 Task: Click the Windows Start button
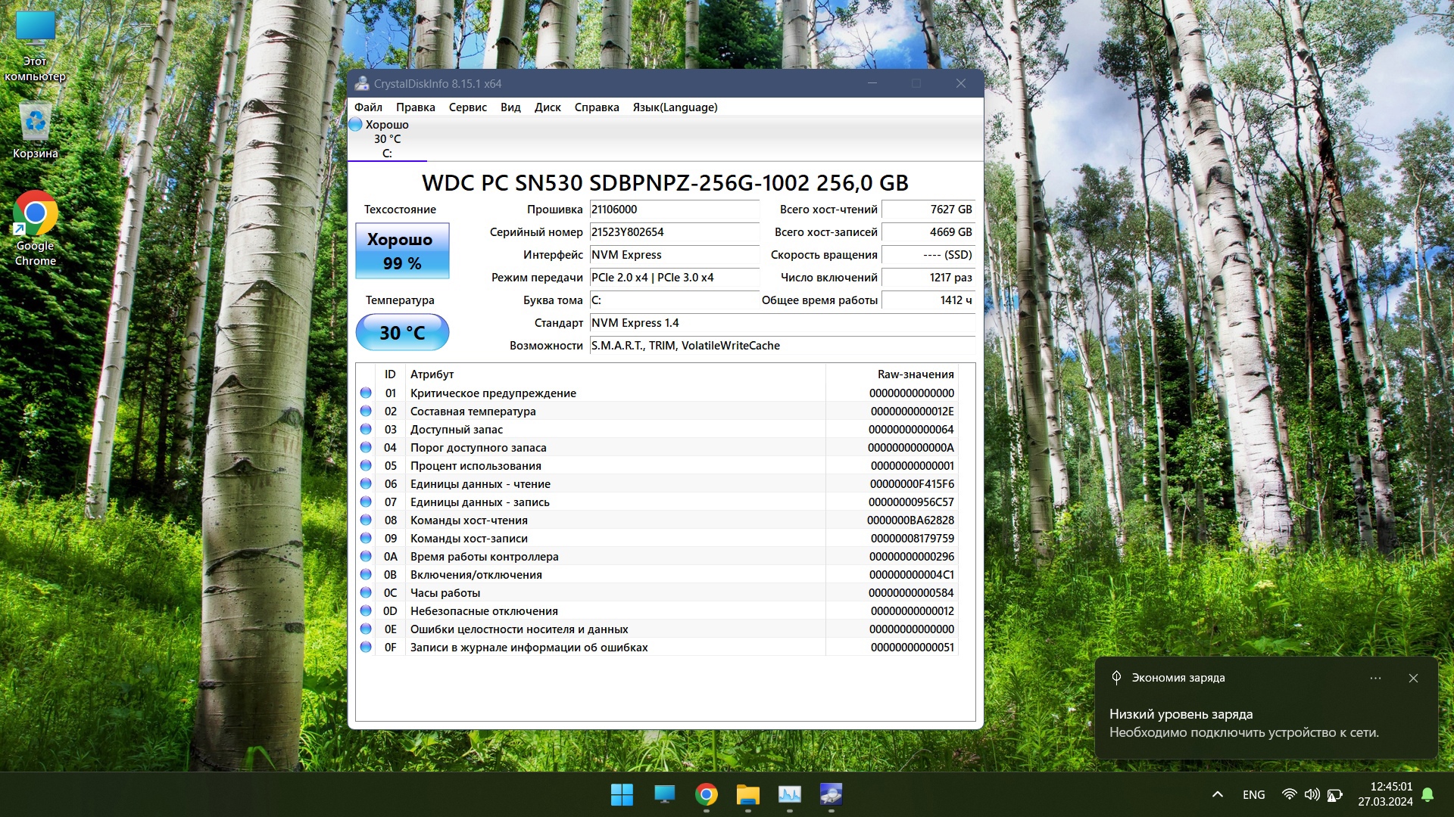click(622, 794)
